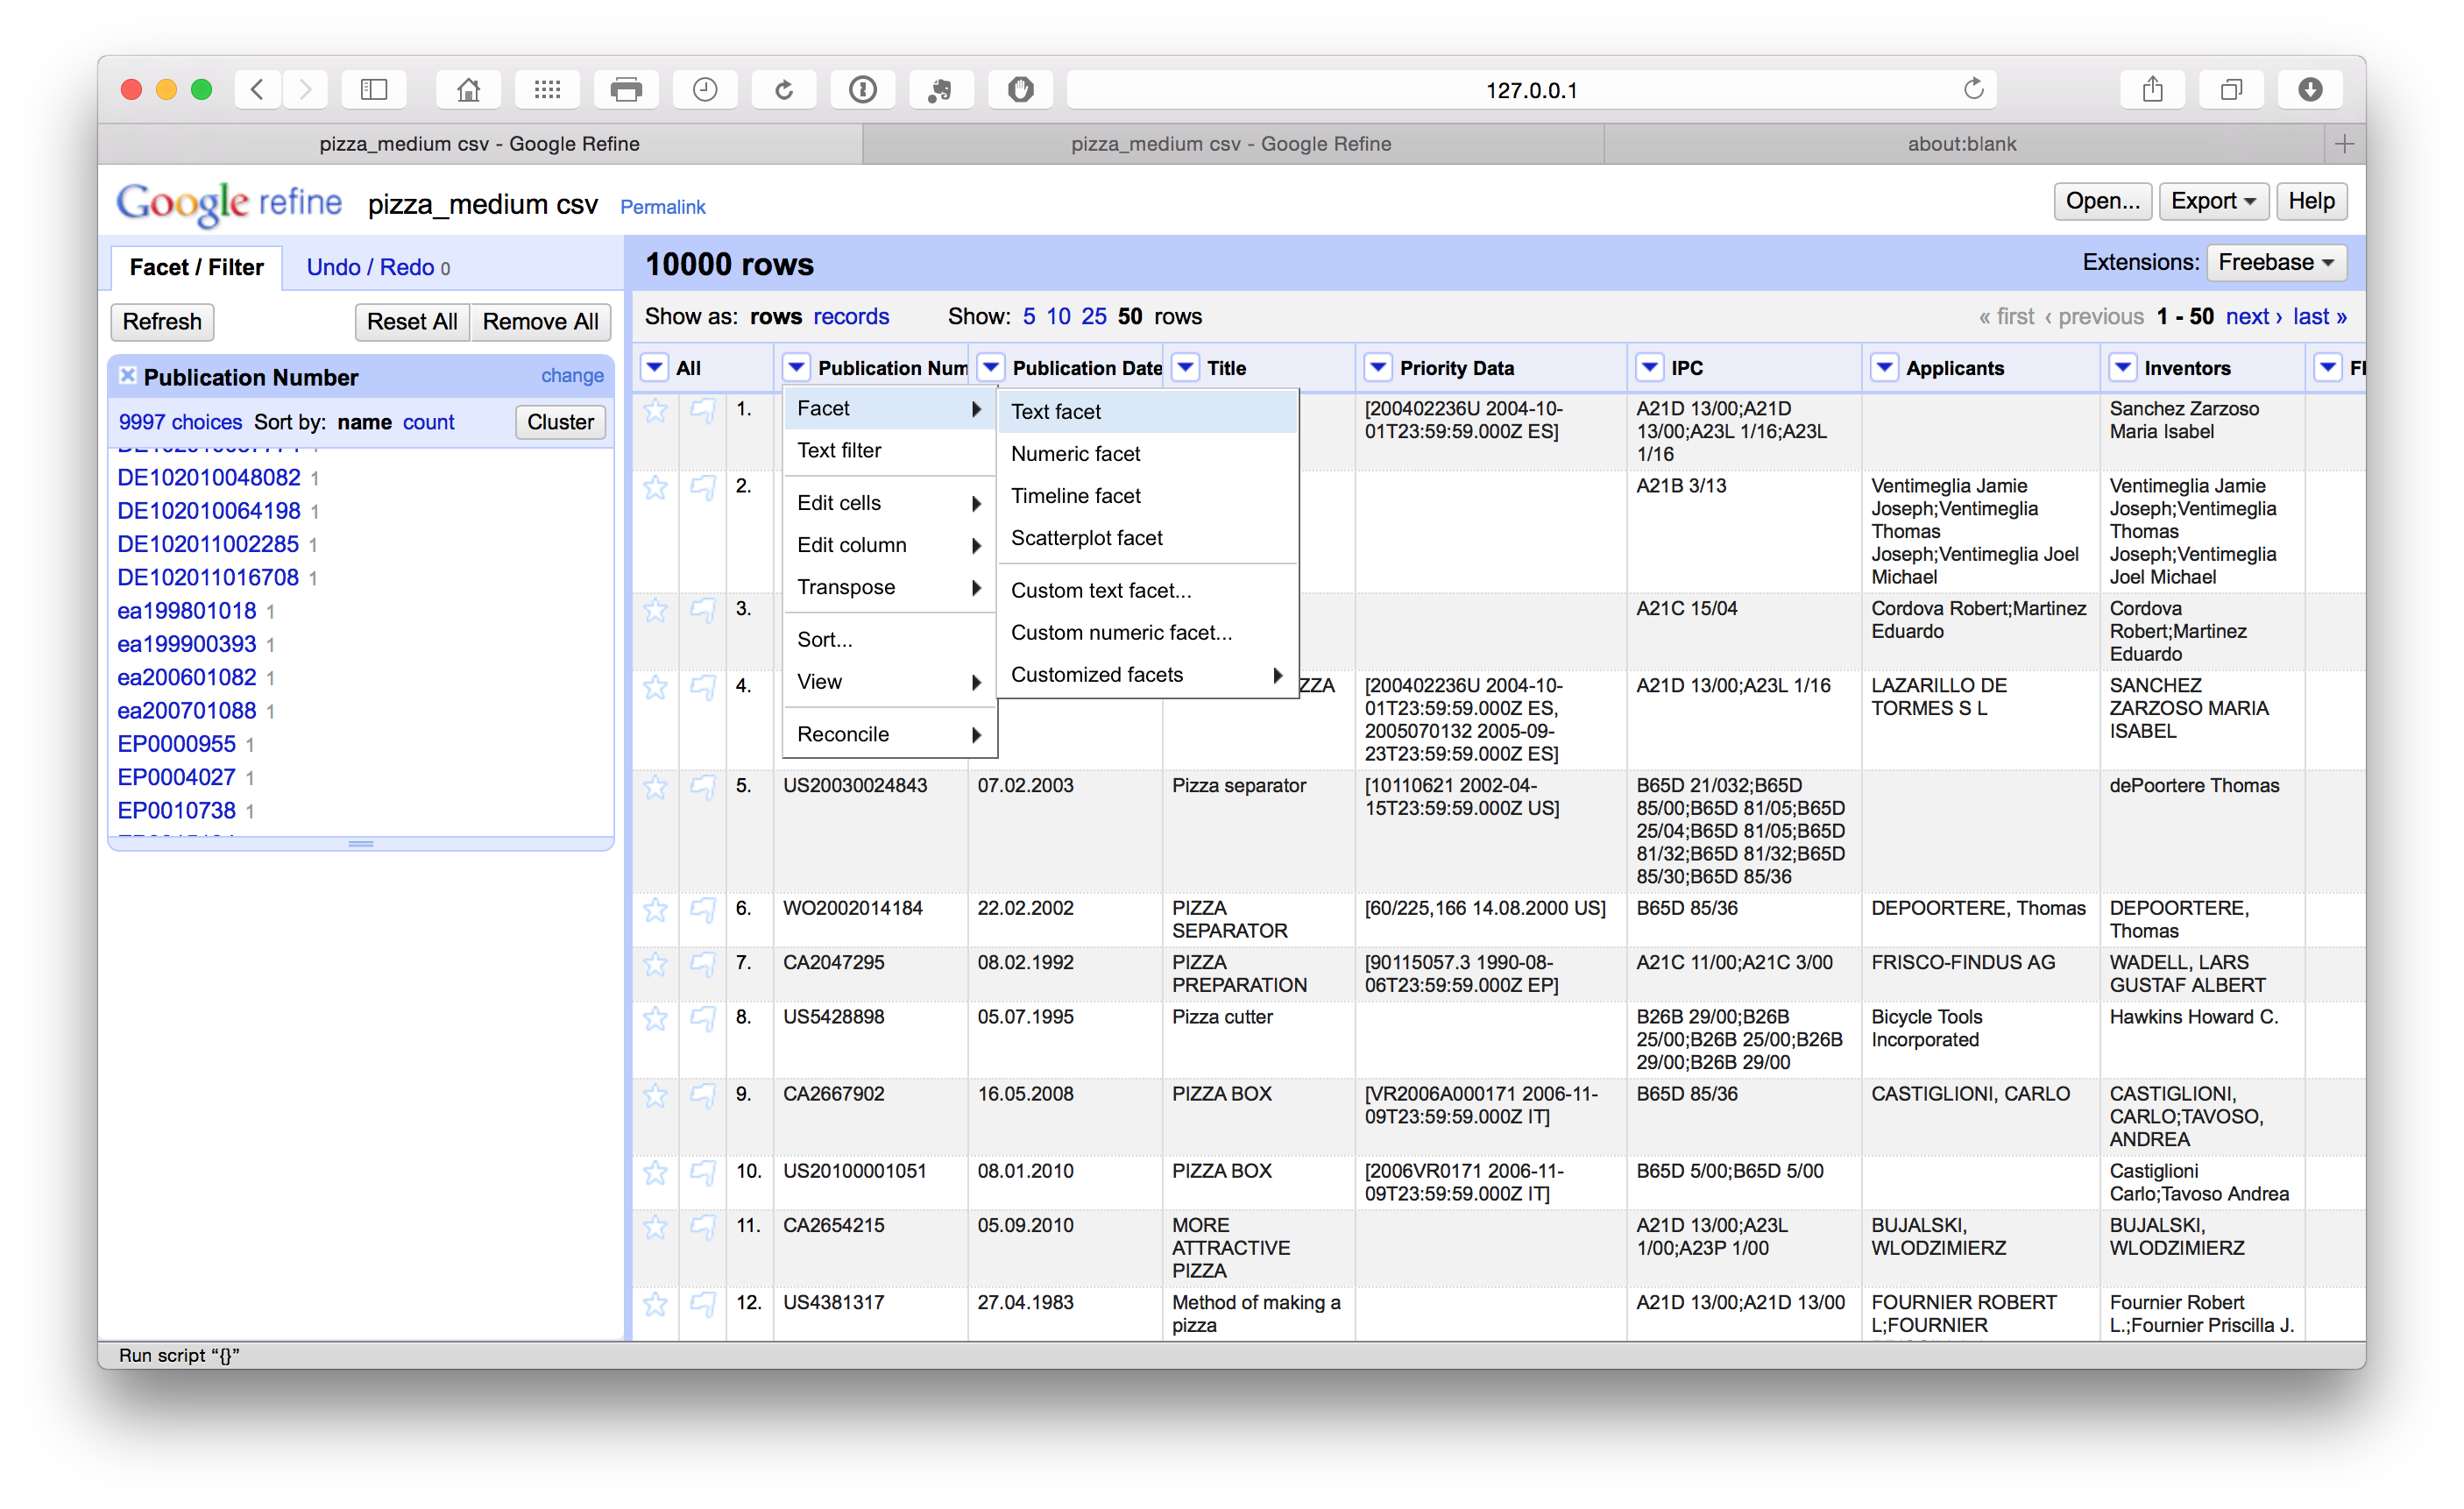
Task: Open Inventors column dropdown arrow
Action: tap(2122, 368)
